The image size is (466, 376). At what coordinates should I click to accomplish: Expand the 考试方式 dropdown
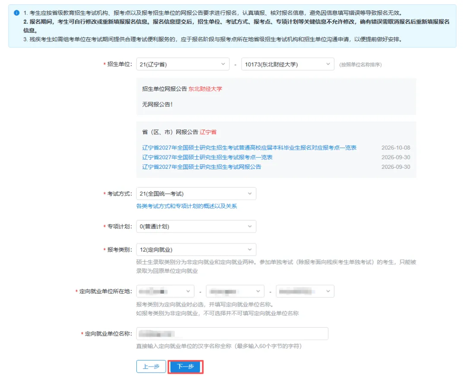click(x=196, y=194)
